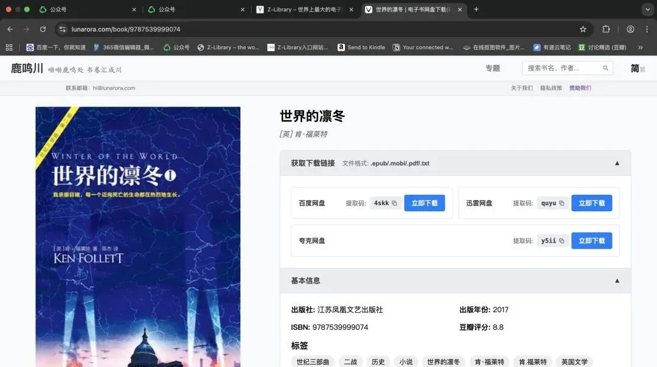This screenshot has width=657, height=367.
Task: Reload the current page
Action: [x=43, y=29]
